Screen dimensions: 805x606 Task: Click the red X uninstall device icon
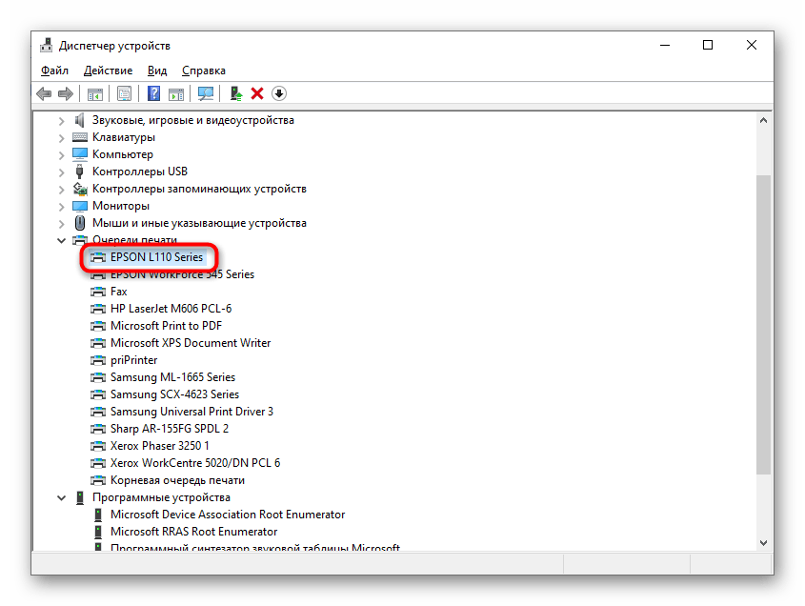pos(257,93)
